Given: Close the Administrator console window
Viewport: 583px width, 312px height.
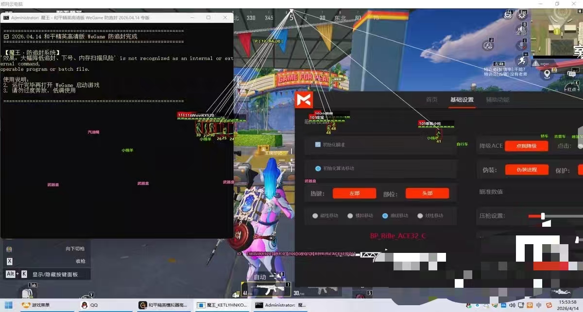Looking at the screenshot, I should 225,17.
